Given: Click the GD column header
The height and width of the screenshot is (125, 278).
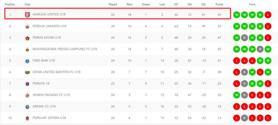Looking at the screenshot, I should [x=204, y=4].
